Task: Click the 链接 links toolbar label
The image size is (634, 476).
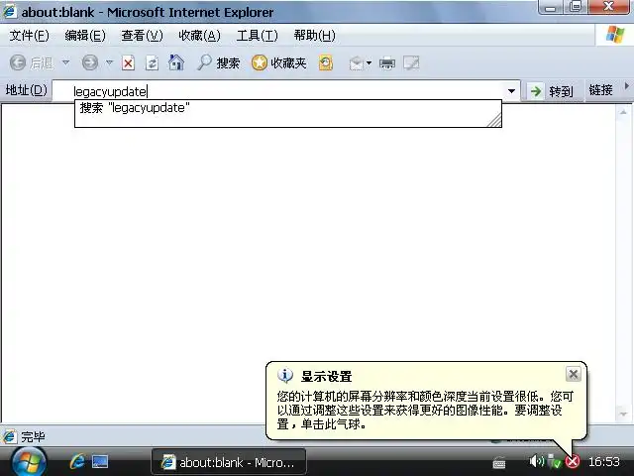Action: pyautogui.click(x=600, y=90)
